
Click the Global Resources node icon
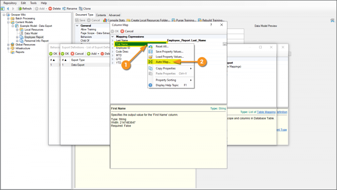coord(13,45)
